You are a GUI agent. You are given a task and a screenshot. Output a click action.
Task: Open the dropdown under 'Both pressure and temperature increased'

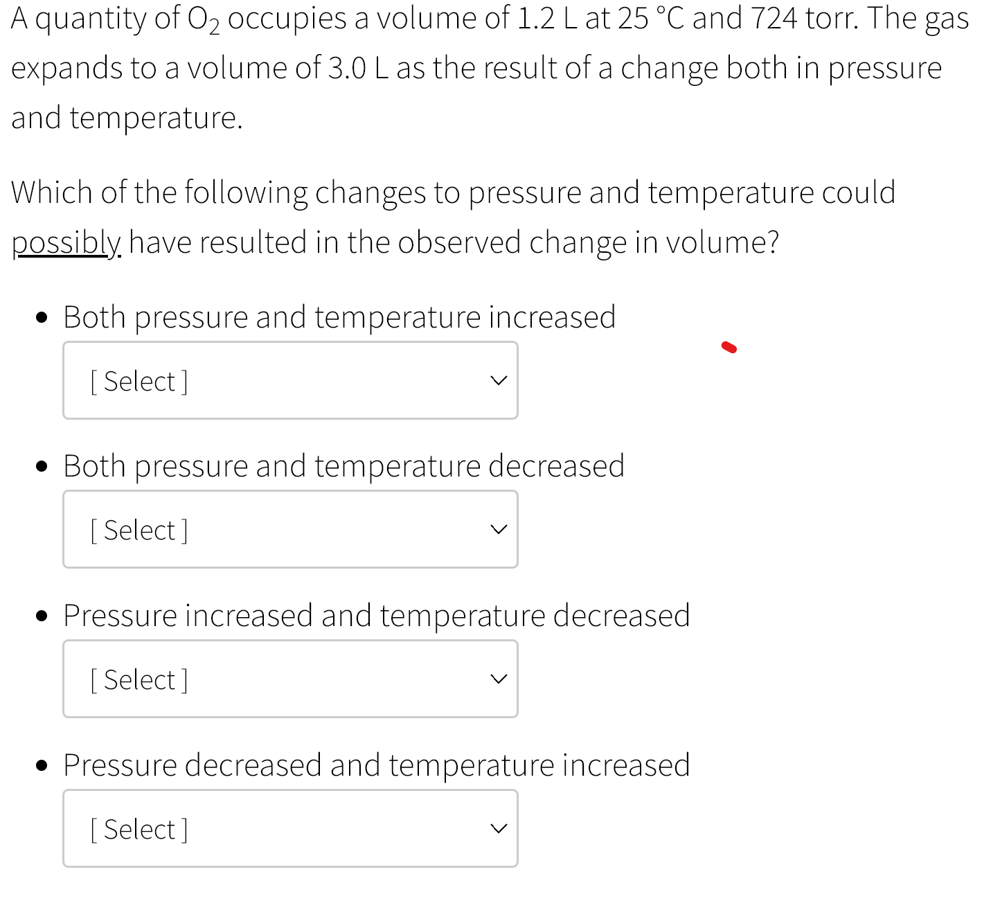point(290,380)
